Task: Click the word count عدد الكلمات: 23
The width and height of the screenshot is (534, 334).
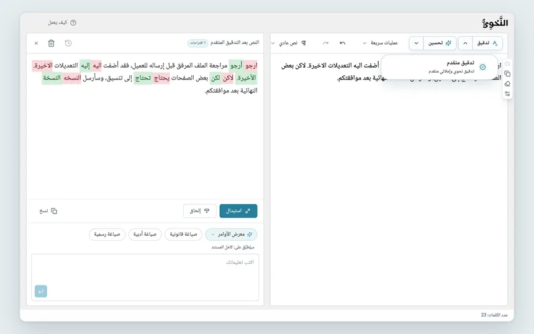Action: [x=494, y=315]
